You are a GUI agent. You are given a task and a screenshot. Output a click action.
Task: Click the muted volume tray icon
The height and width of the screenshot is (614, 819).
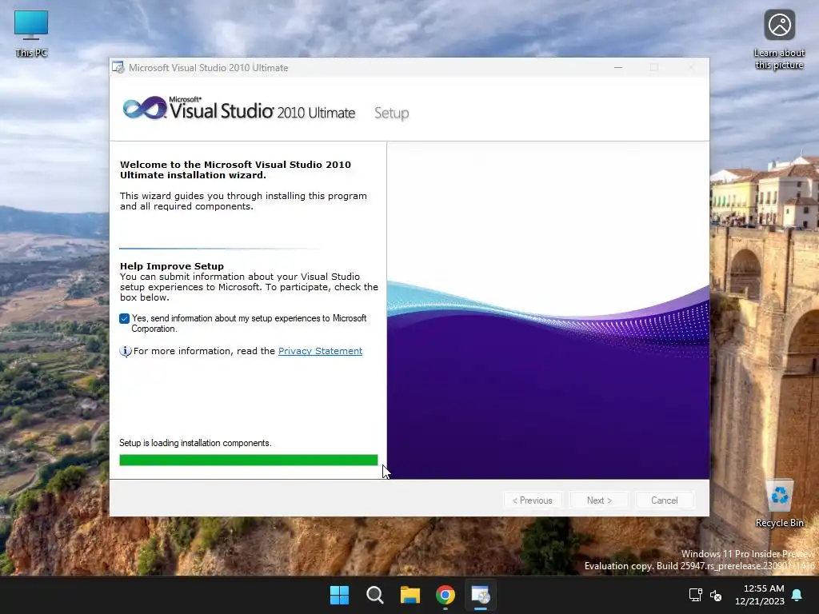[x=716, y=595]
